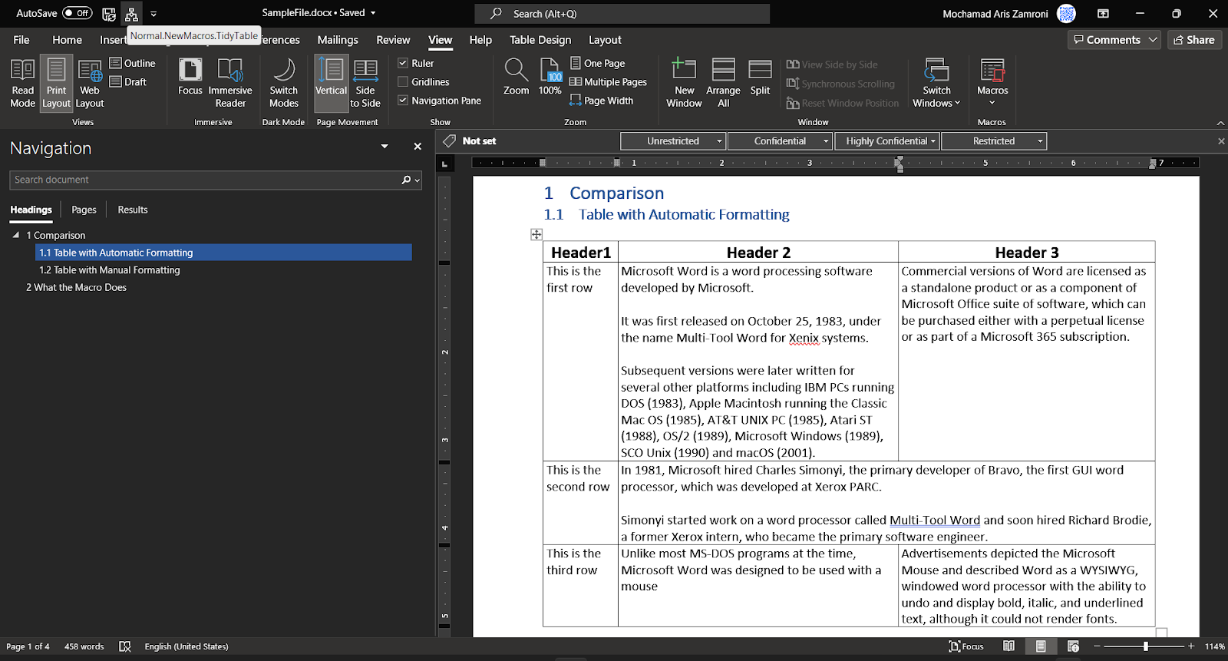Switch to the Mailings tab
Image resolution: width=1228 pixels, height=661 pixels.
[x=338, y=40]
